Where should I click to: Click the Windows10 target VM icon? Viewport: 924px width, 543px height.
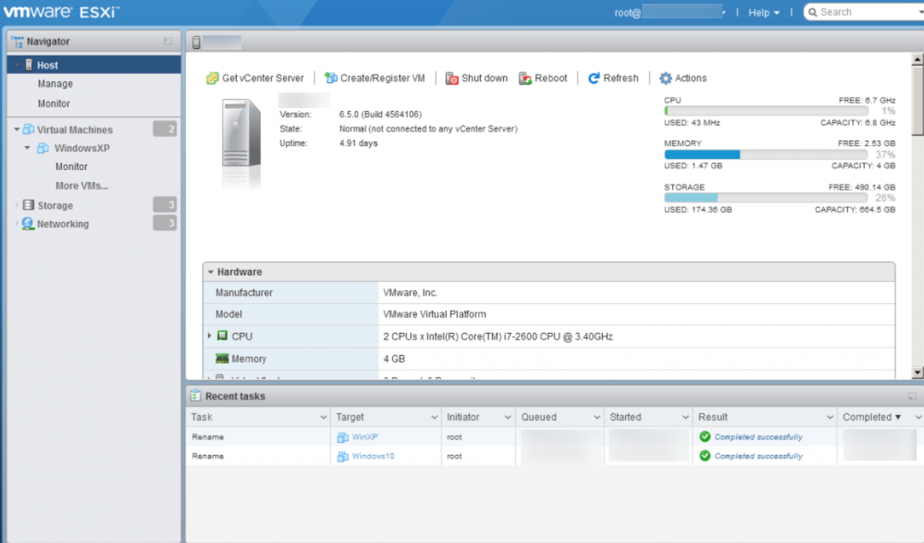(x=343, y=456)
